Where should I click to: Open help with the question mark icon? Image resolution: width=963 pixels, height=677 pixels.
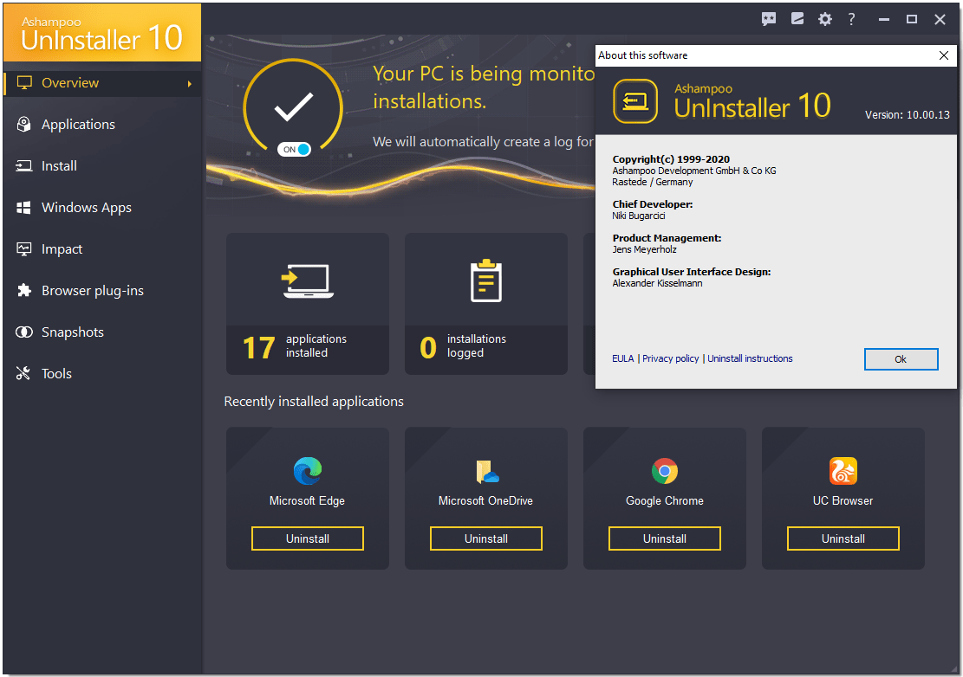pyautogui.click(x=851, y=19)
